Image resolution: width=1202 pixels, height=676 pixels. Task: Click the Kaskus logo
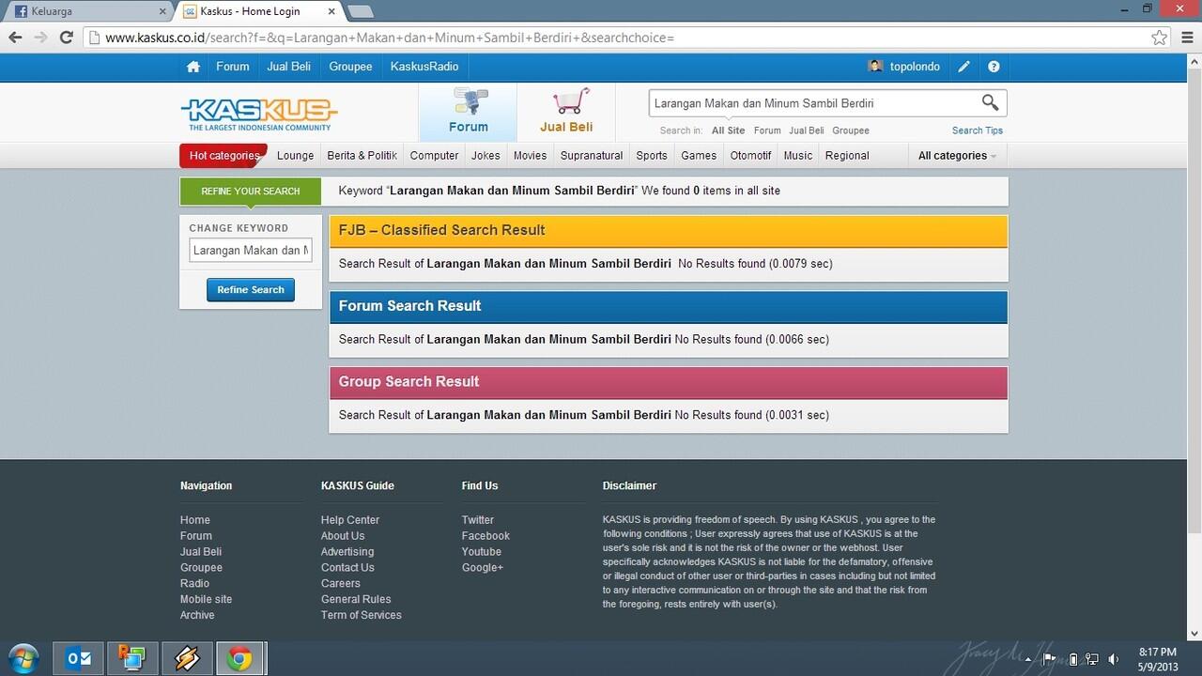click(x=259, y=114)
